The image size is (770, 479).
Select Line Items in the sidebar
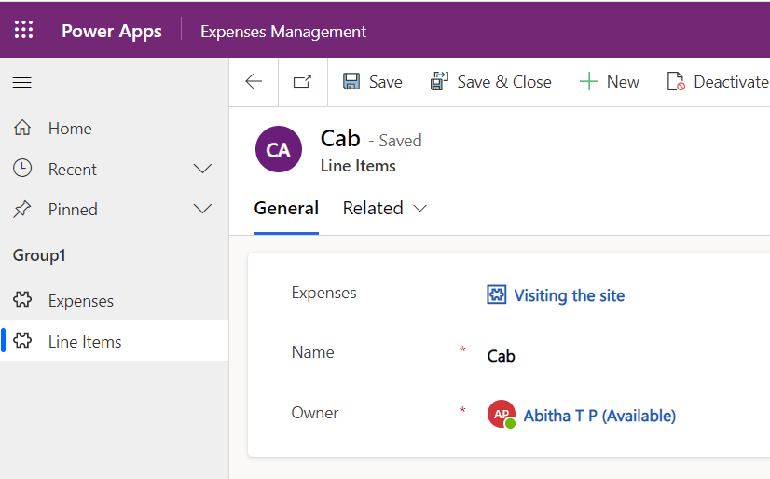coord(85,342)
